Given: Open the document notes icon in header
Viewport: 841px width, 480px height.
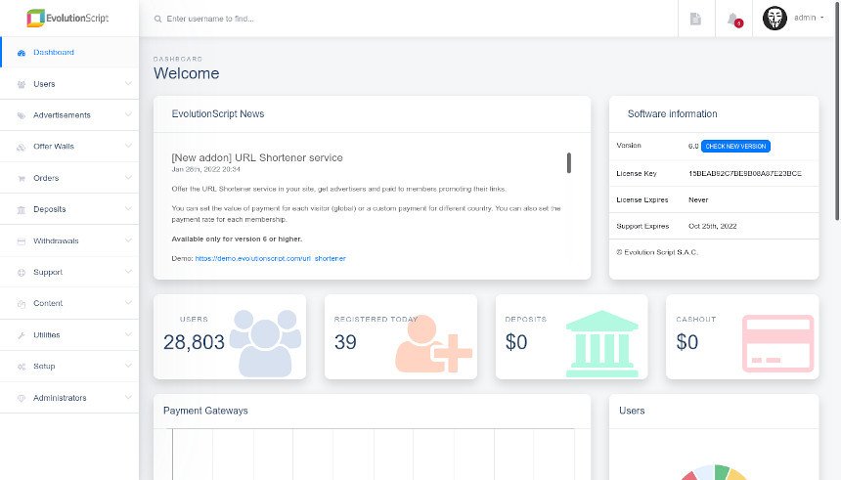Looking at the screenshot, I should [695, 19].
